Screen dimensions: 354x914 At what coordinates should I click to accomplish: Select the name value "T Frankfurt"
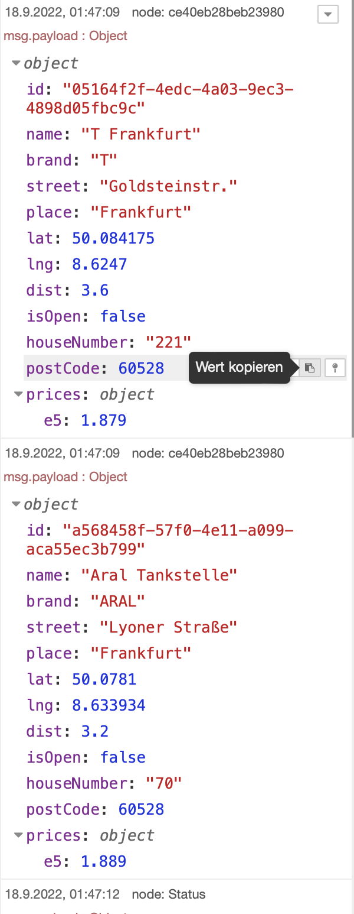pos(140,134)
